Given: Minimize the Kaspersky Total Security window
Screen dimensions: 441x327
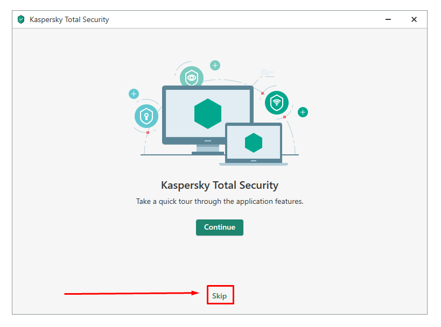Looking at the screenshot, I should coord(388,19).
